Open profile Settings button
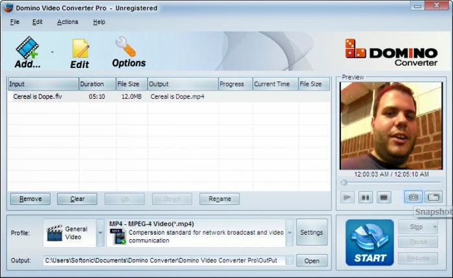The height and width of the screenshot is (278, 453). tap(312, 232)
